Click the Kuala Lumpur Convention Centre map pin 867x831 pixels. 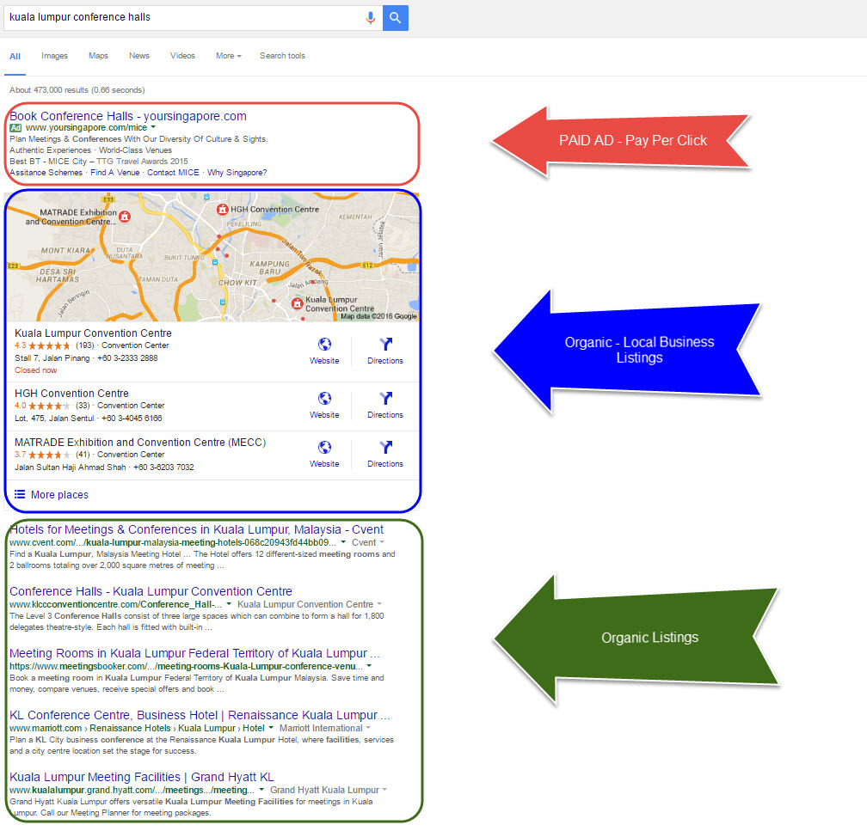[x=298, y=302]
